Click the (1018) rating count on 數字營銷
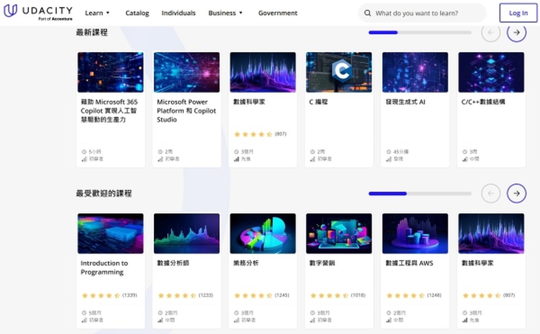This screenshot has height=334, width=540. tap(358, 296)
